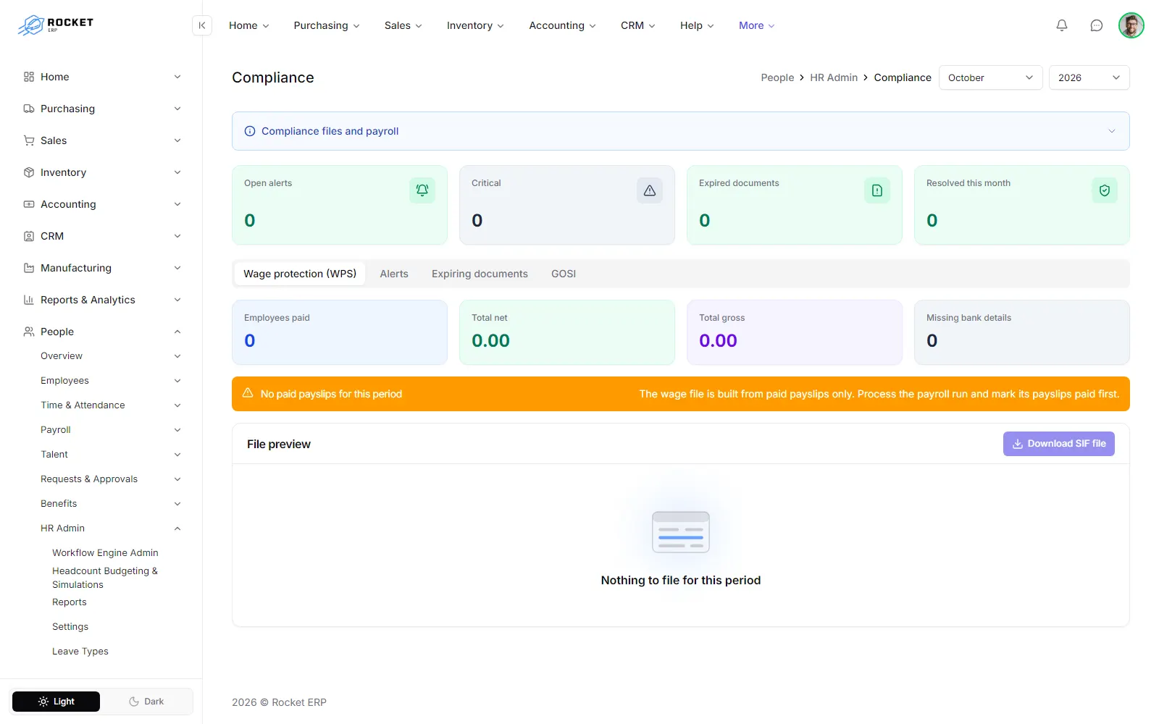
Task: Open the user profile avatar
Action: pos(1131,25)
